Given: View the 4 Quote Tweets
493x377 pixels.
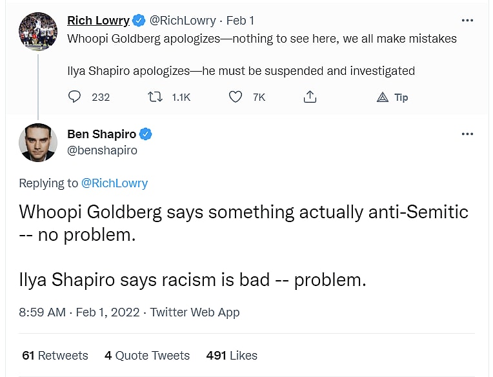Looking at the screenshot, I should (147, 356).
